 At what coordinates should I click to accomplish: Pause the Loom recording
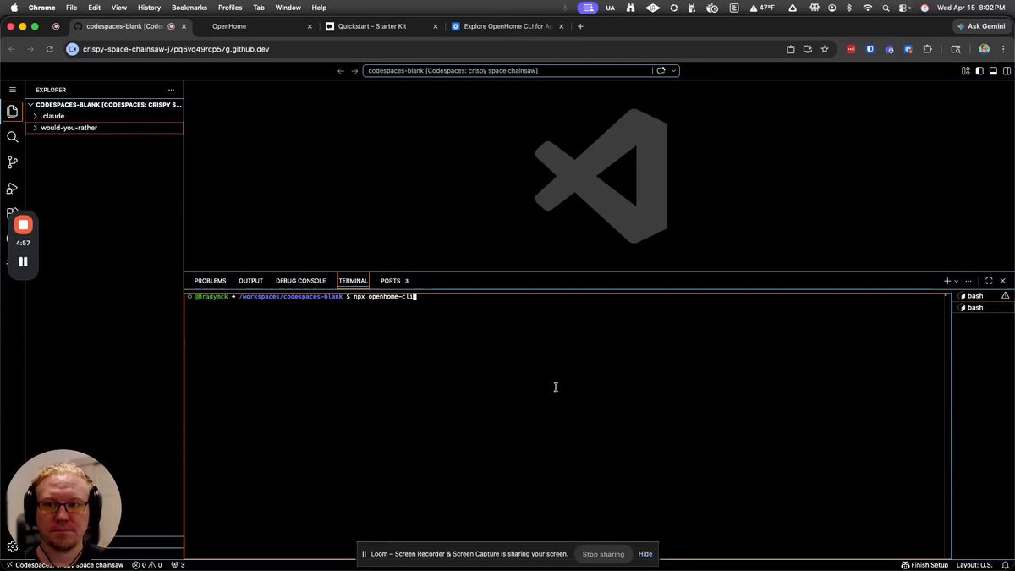(x=23, y=261)
